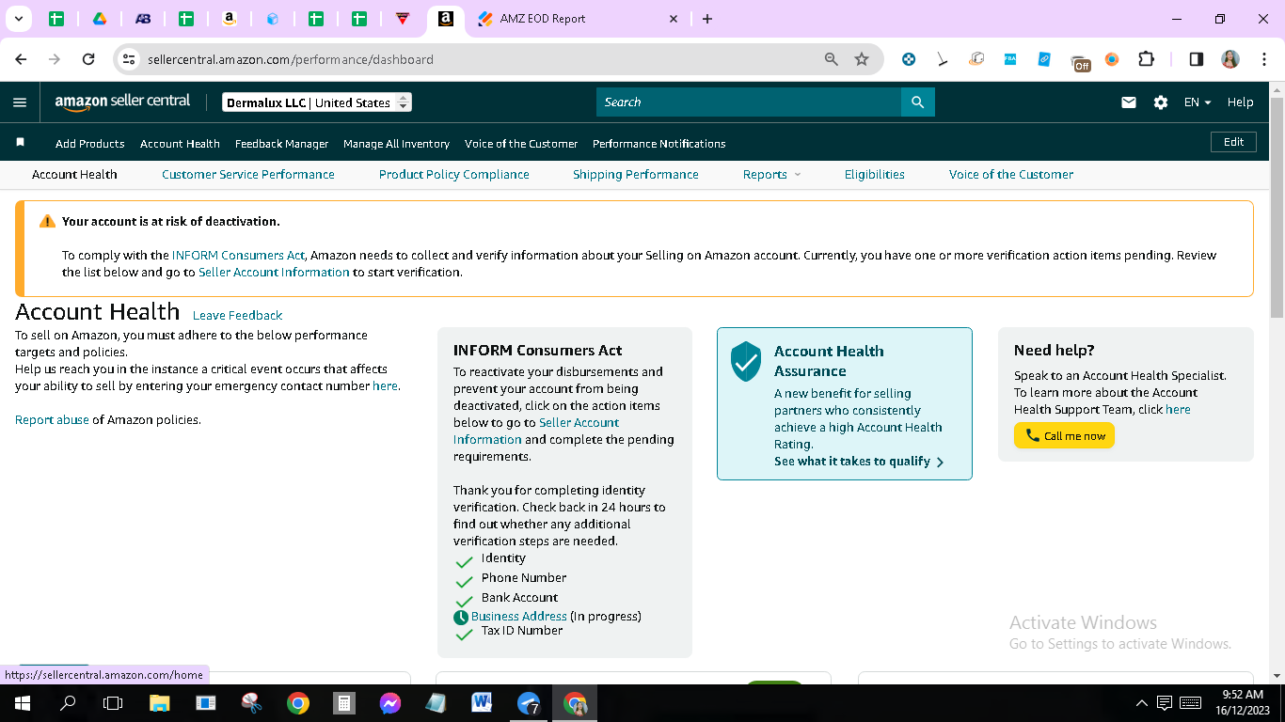Image resolution: width=1285 pixels, height=722 pixels.
Task: Open the EN language dropdown
Action: tap(1198, 102)
